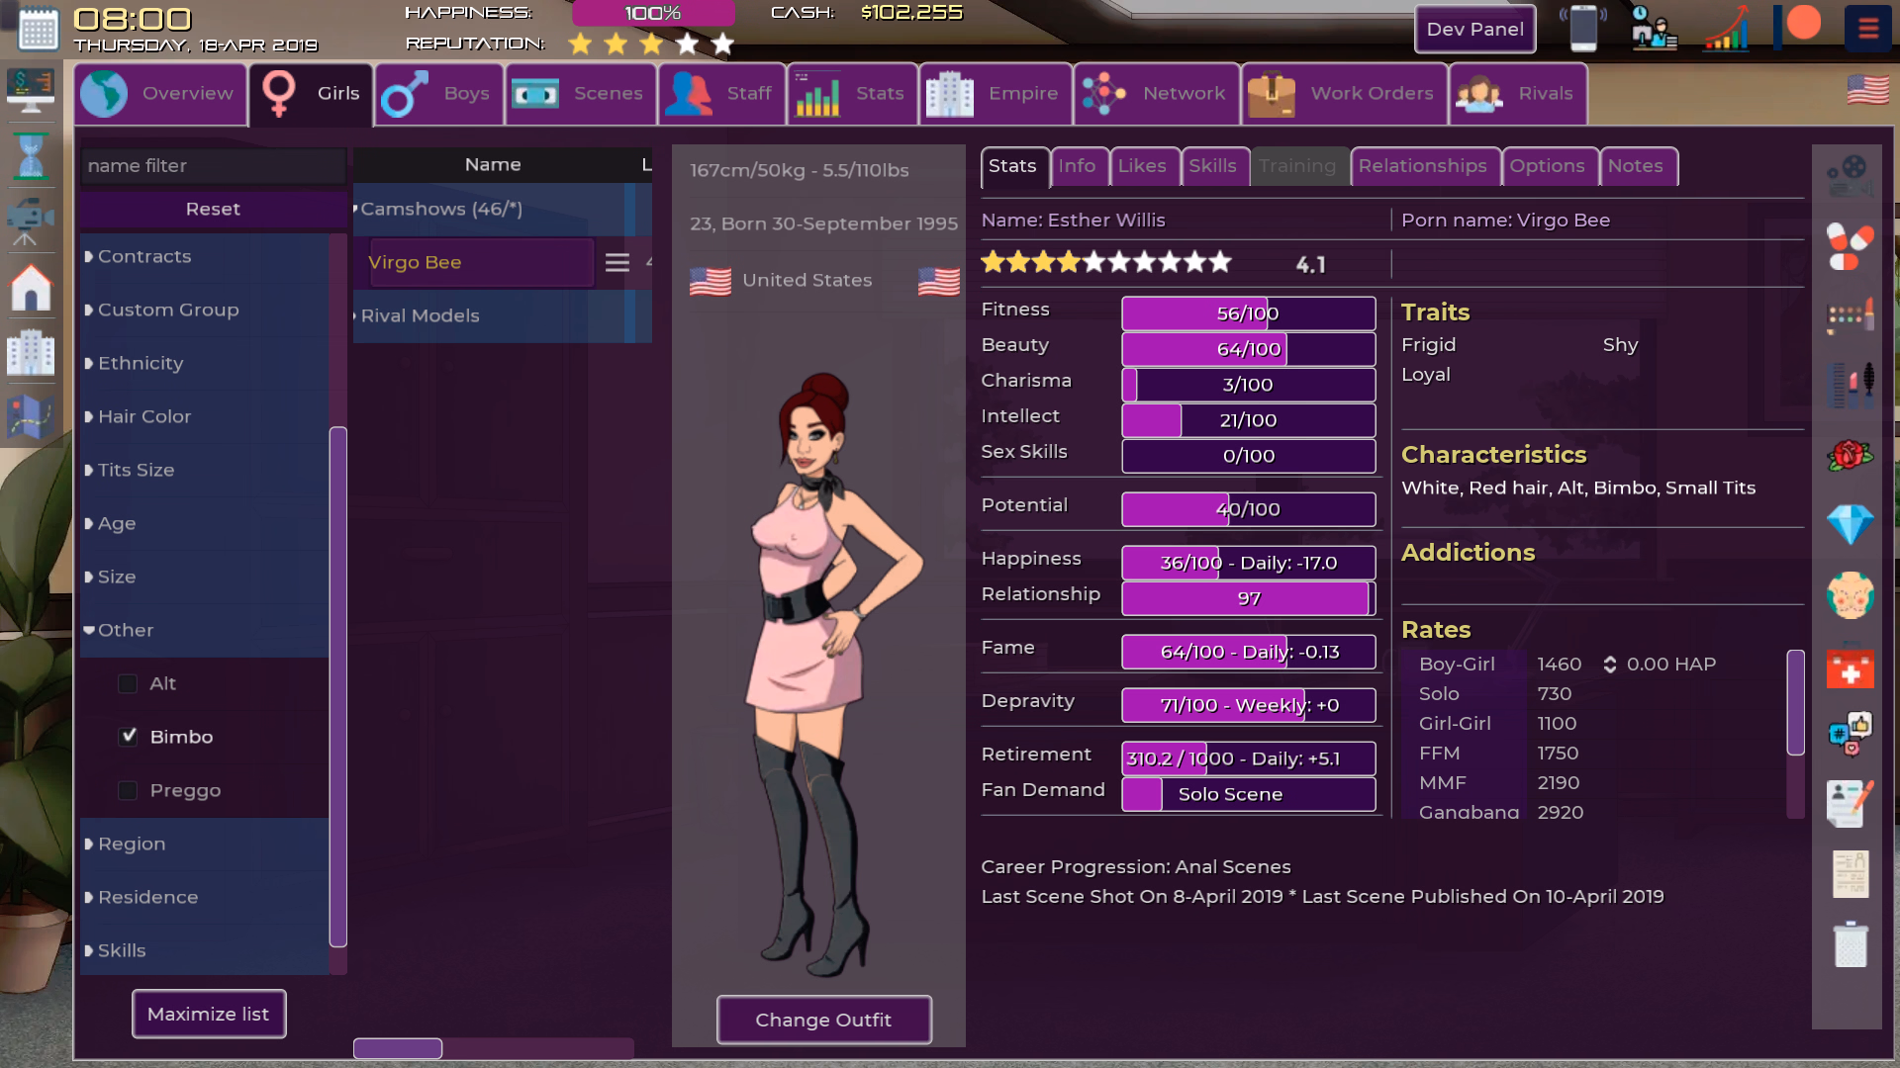Viewport: 1900px width, 1068px height.
Task: Check the Preggo filter checkbox
Action: click(x=128, y=790)
